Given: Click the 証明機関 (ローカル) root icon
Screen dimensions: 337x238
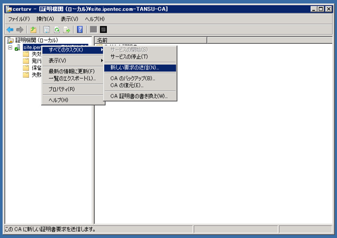Looking at the screenshot, I should 10,40.
